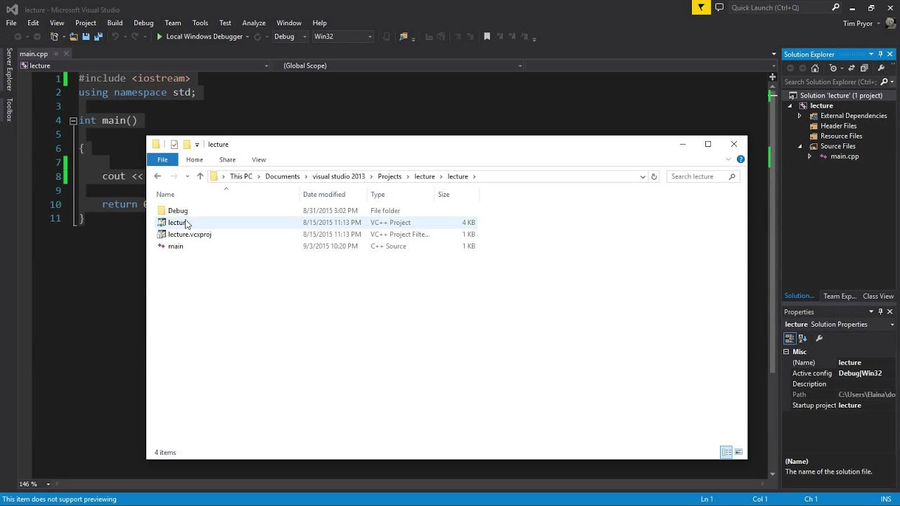Viewport: 900px width, 506px height.
Task: Select the main C++ Source file
Action: coord(316,246)
